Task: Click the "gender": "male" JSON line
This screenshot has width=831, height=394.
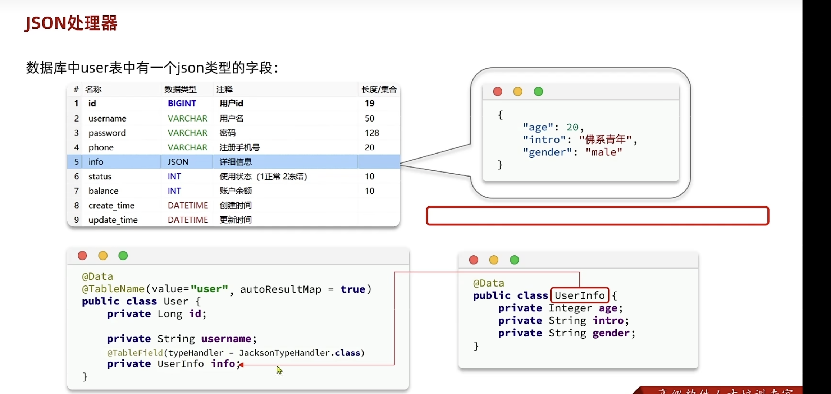Action: (x=572, y=152)
